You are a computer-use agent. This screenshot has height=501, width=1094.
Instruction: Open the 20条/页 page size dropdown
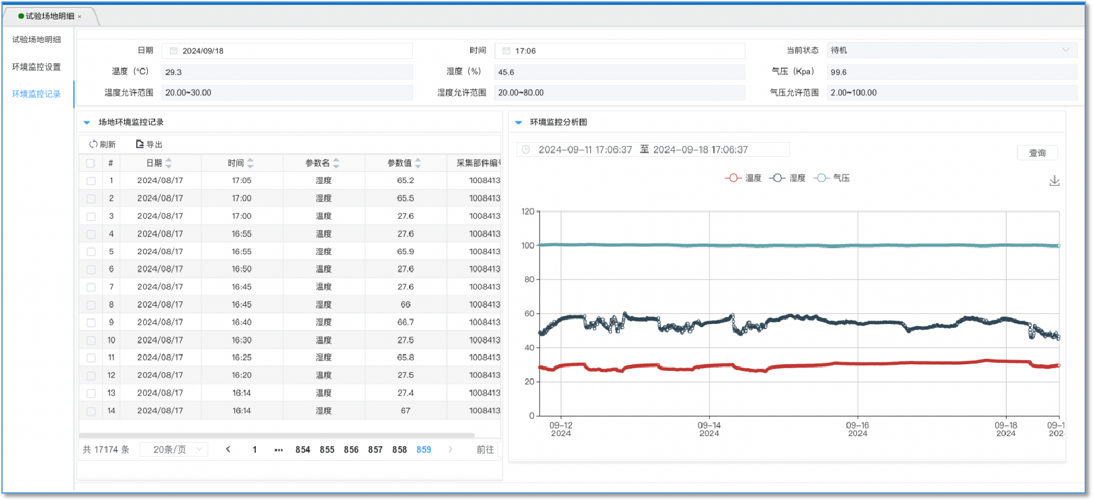(174, 449)
